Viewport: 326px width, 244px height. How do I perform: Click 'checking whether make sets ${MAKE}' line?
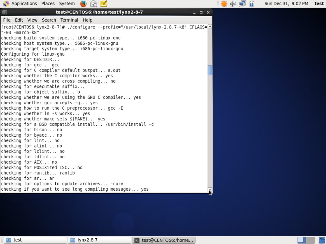point(53,119)
